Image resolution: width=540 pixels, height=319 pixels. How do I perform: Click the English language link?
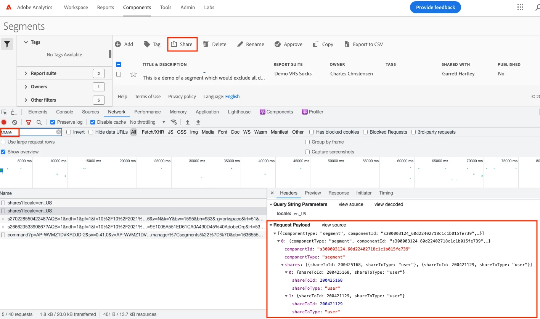232,97
